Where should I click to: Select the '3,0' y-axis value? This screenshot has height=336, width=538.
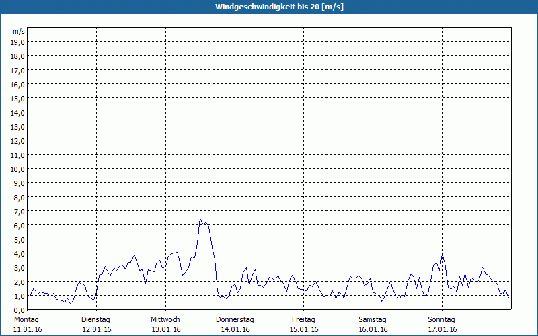click(20, 267)
